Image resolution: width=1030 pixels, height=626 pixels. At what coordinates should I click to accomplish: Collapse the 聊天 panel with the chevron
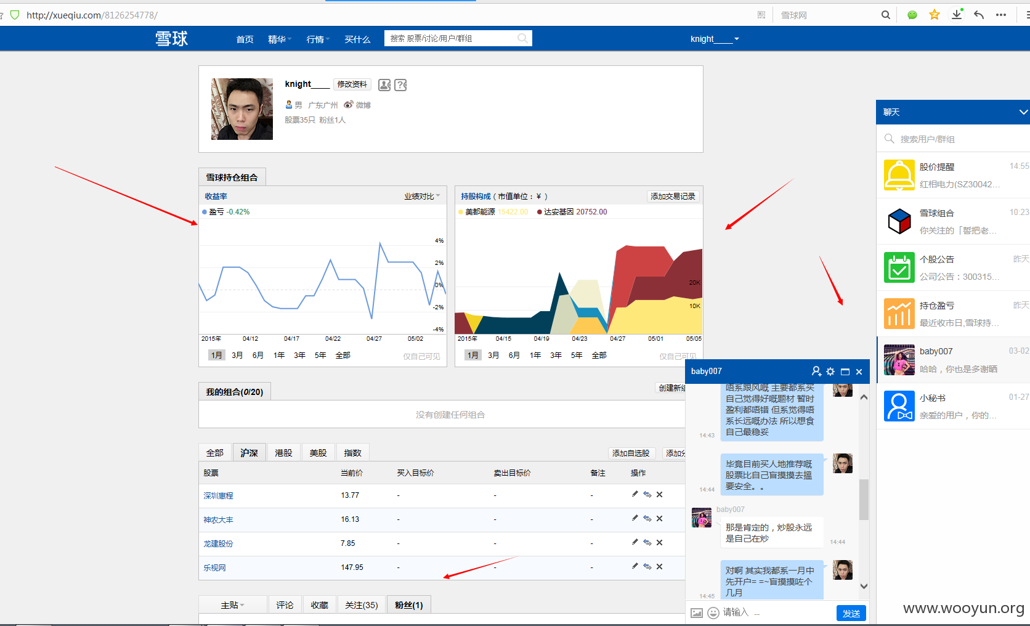click(x=1023, y=112)
